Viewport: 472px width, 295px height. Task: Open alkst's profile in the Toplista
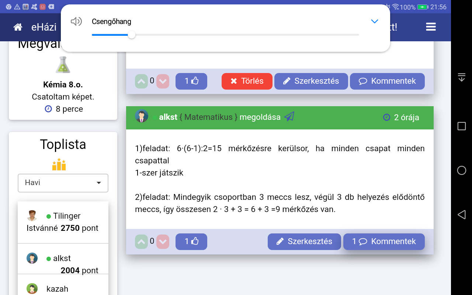(62, 258)
